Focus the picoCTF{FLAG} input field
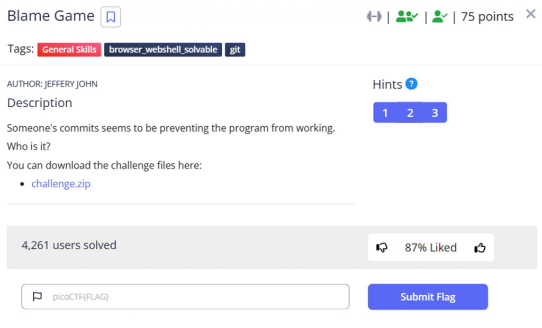This screenshot has height=328, width=542. pyautogui.click(x=185, y=297)
